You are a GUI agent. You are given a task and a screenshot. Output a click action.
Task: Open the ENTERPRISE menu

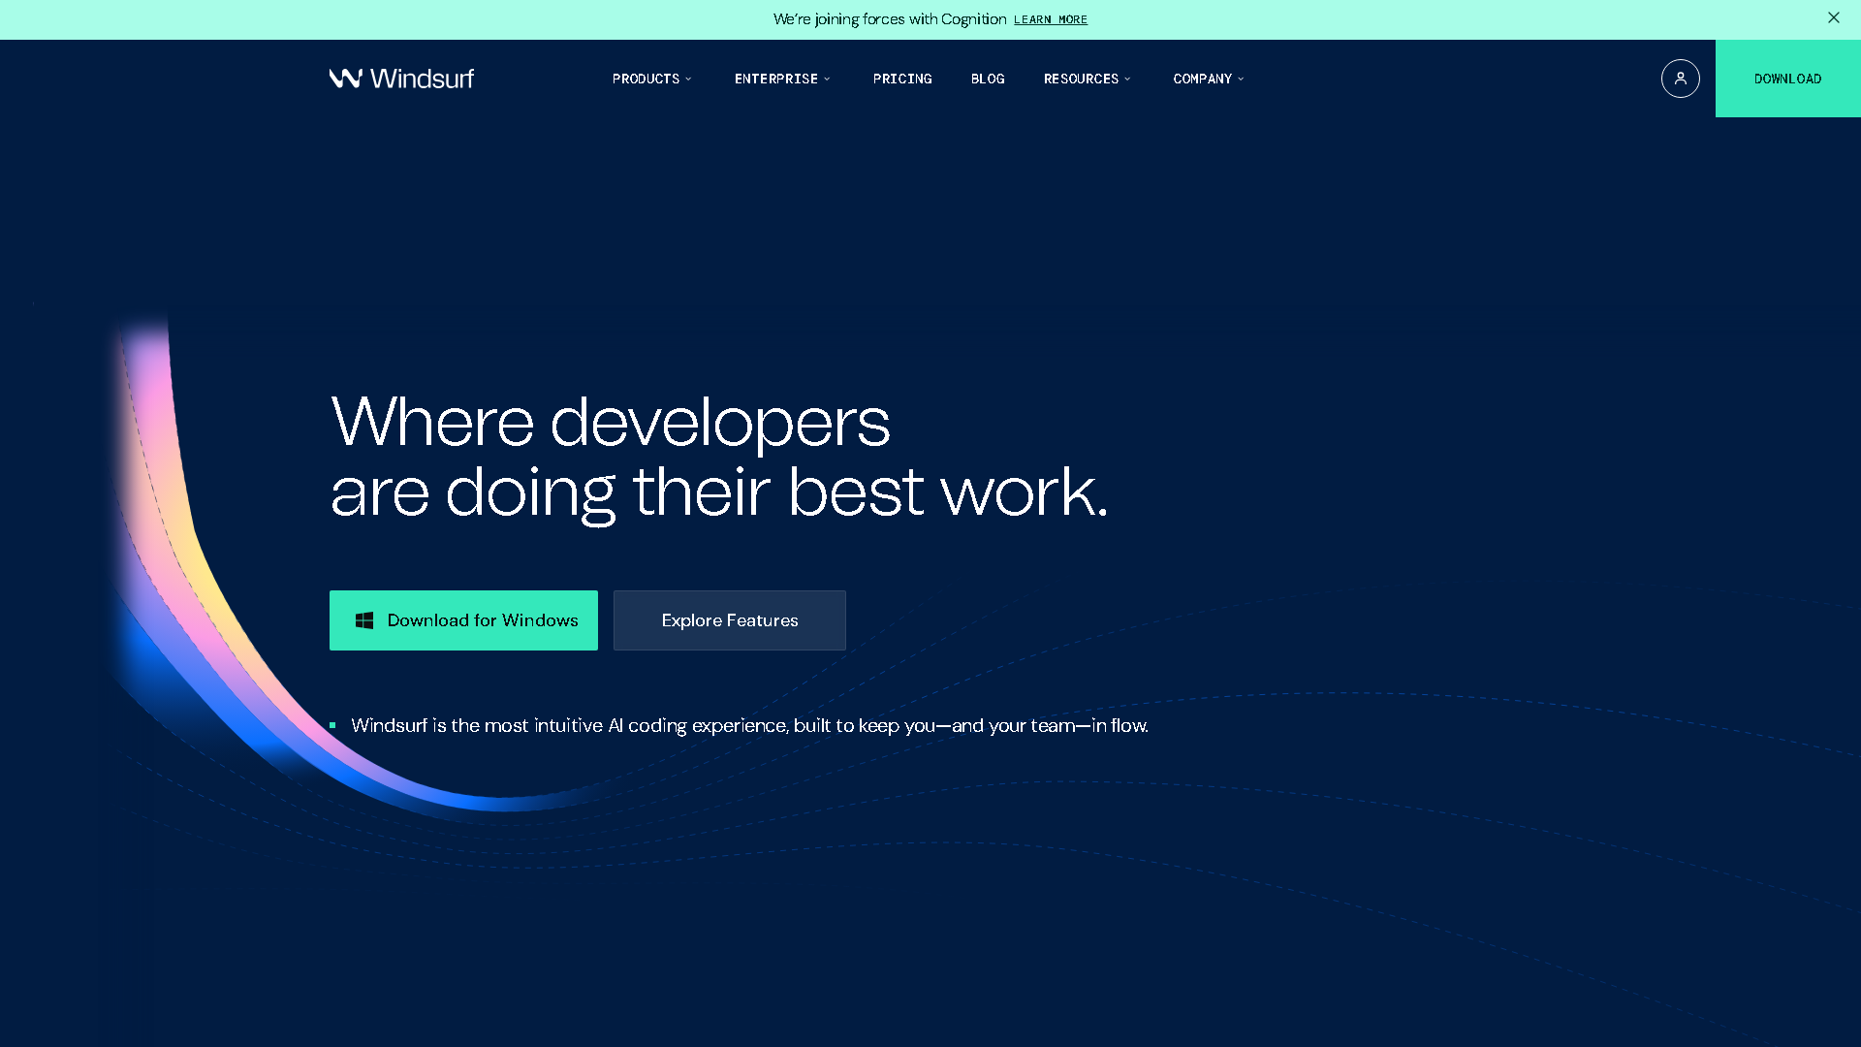tap(781, 79)
